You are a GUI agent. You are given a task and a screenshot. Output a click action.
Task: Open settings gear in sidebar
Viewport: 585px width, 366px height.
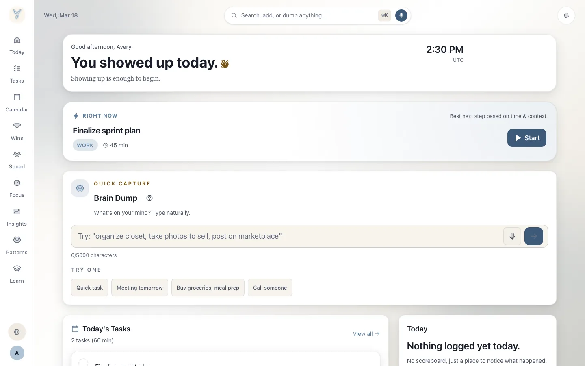tap(17, 332)
